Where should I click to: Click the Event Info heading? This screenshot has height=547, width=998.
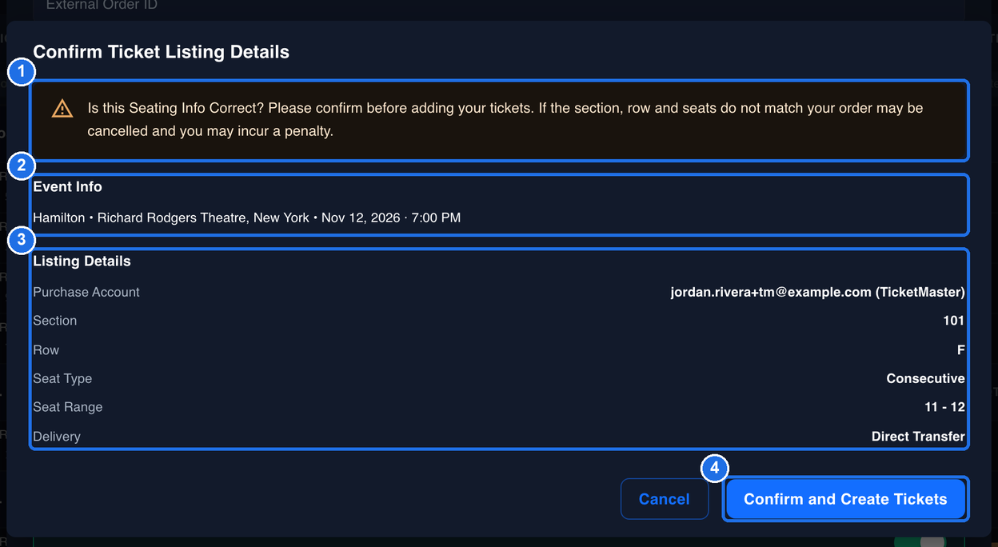[x=67, y=186]
